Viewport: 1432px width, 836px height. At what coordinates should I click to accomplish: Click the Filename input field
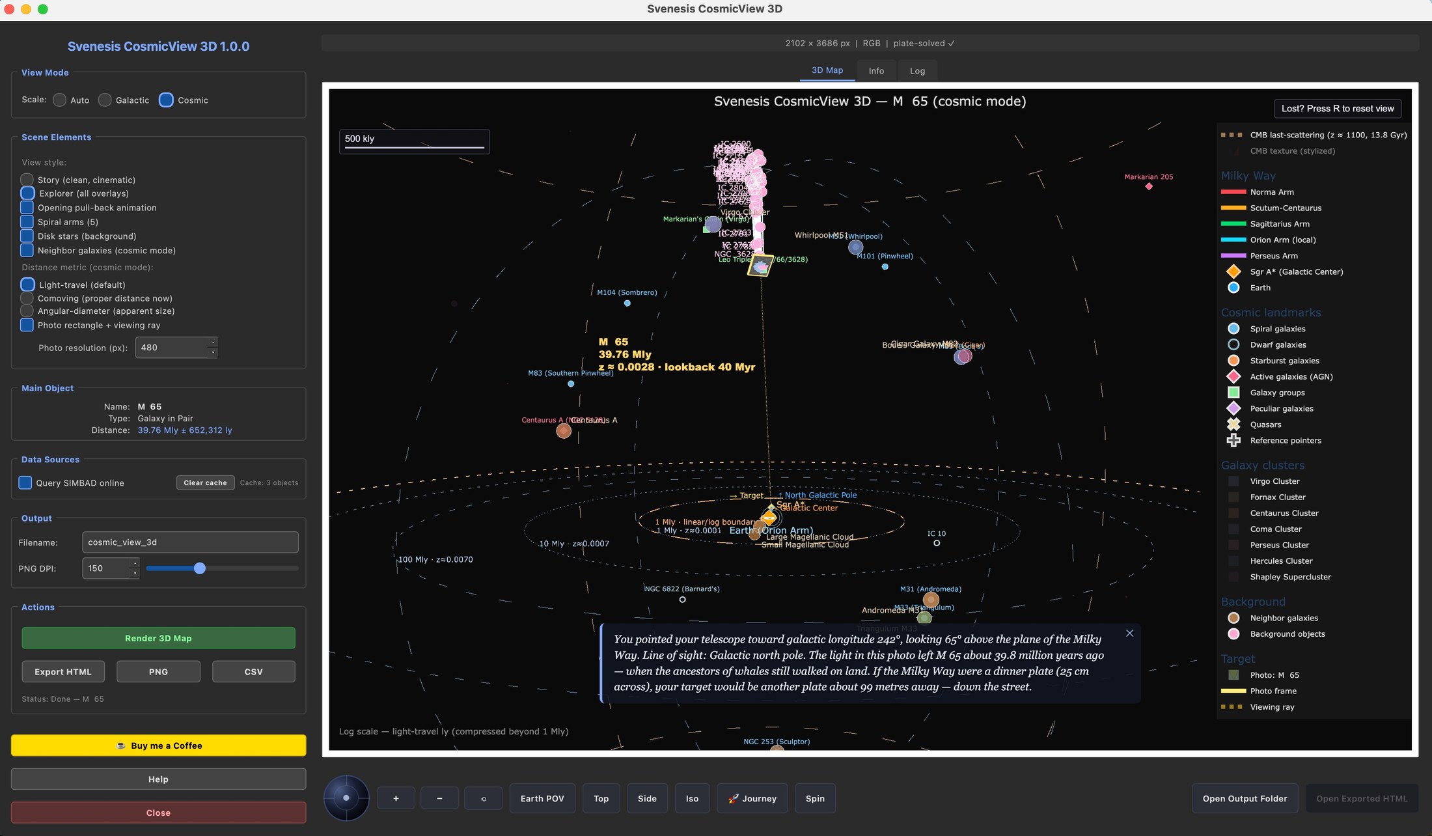pyautogui.click(x=190, y=542)
